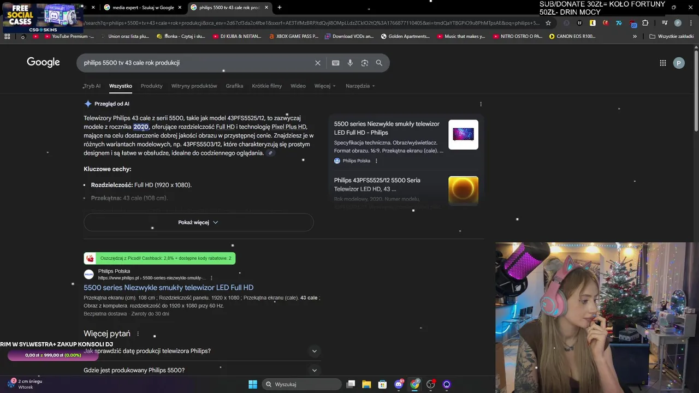Open the on-screen keyboard icon in search bar

tap(336, 63)
